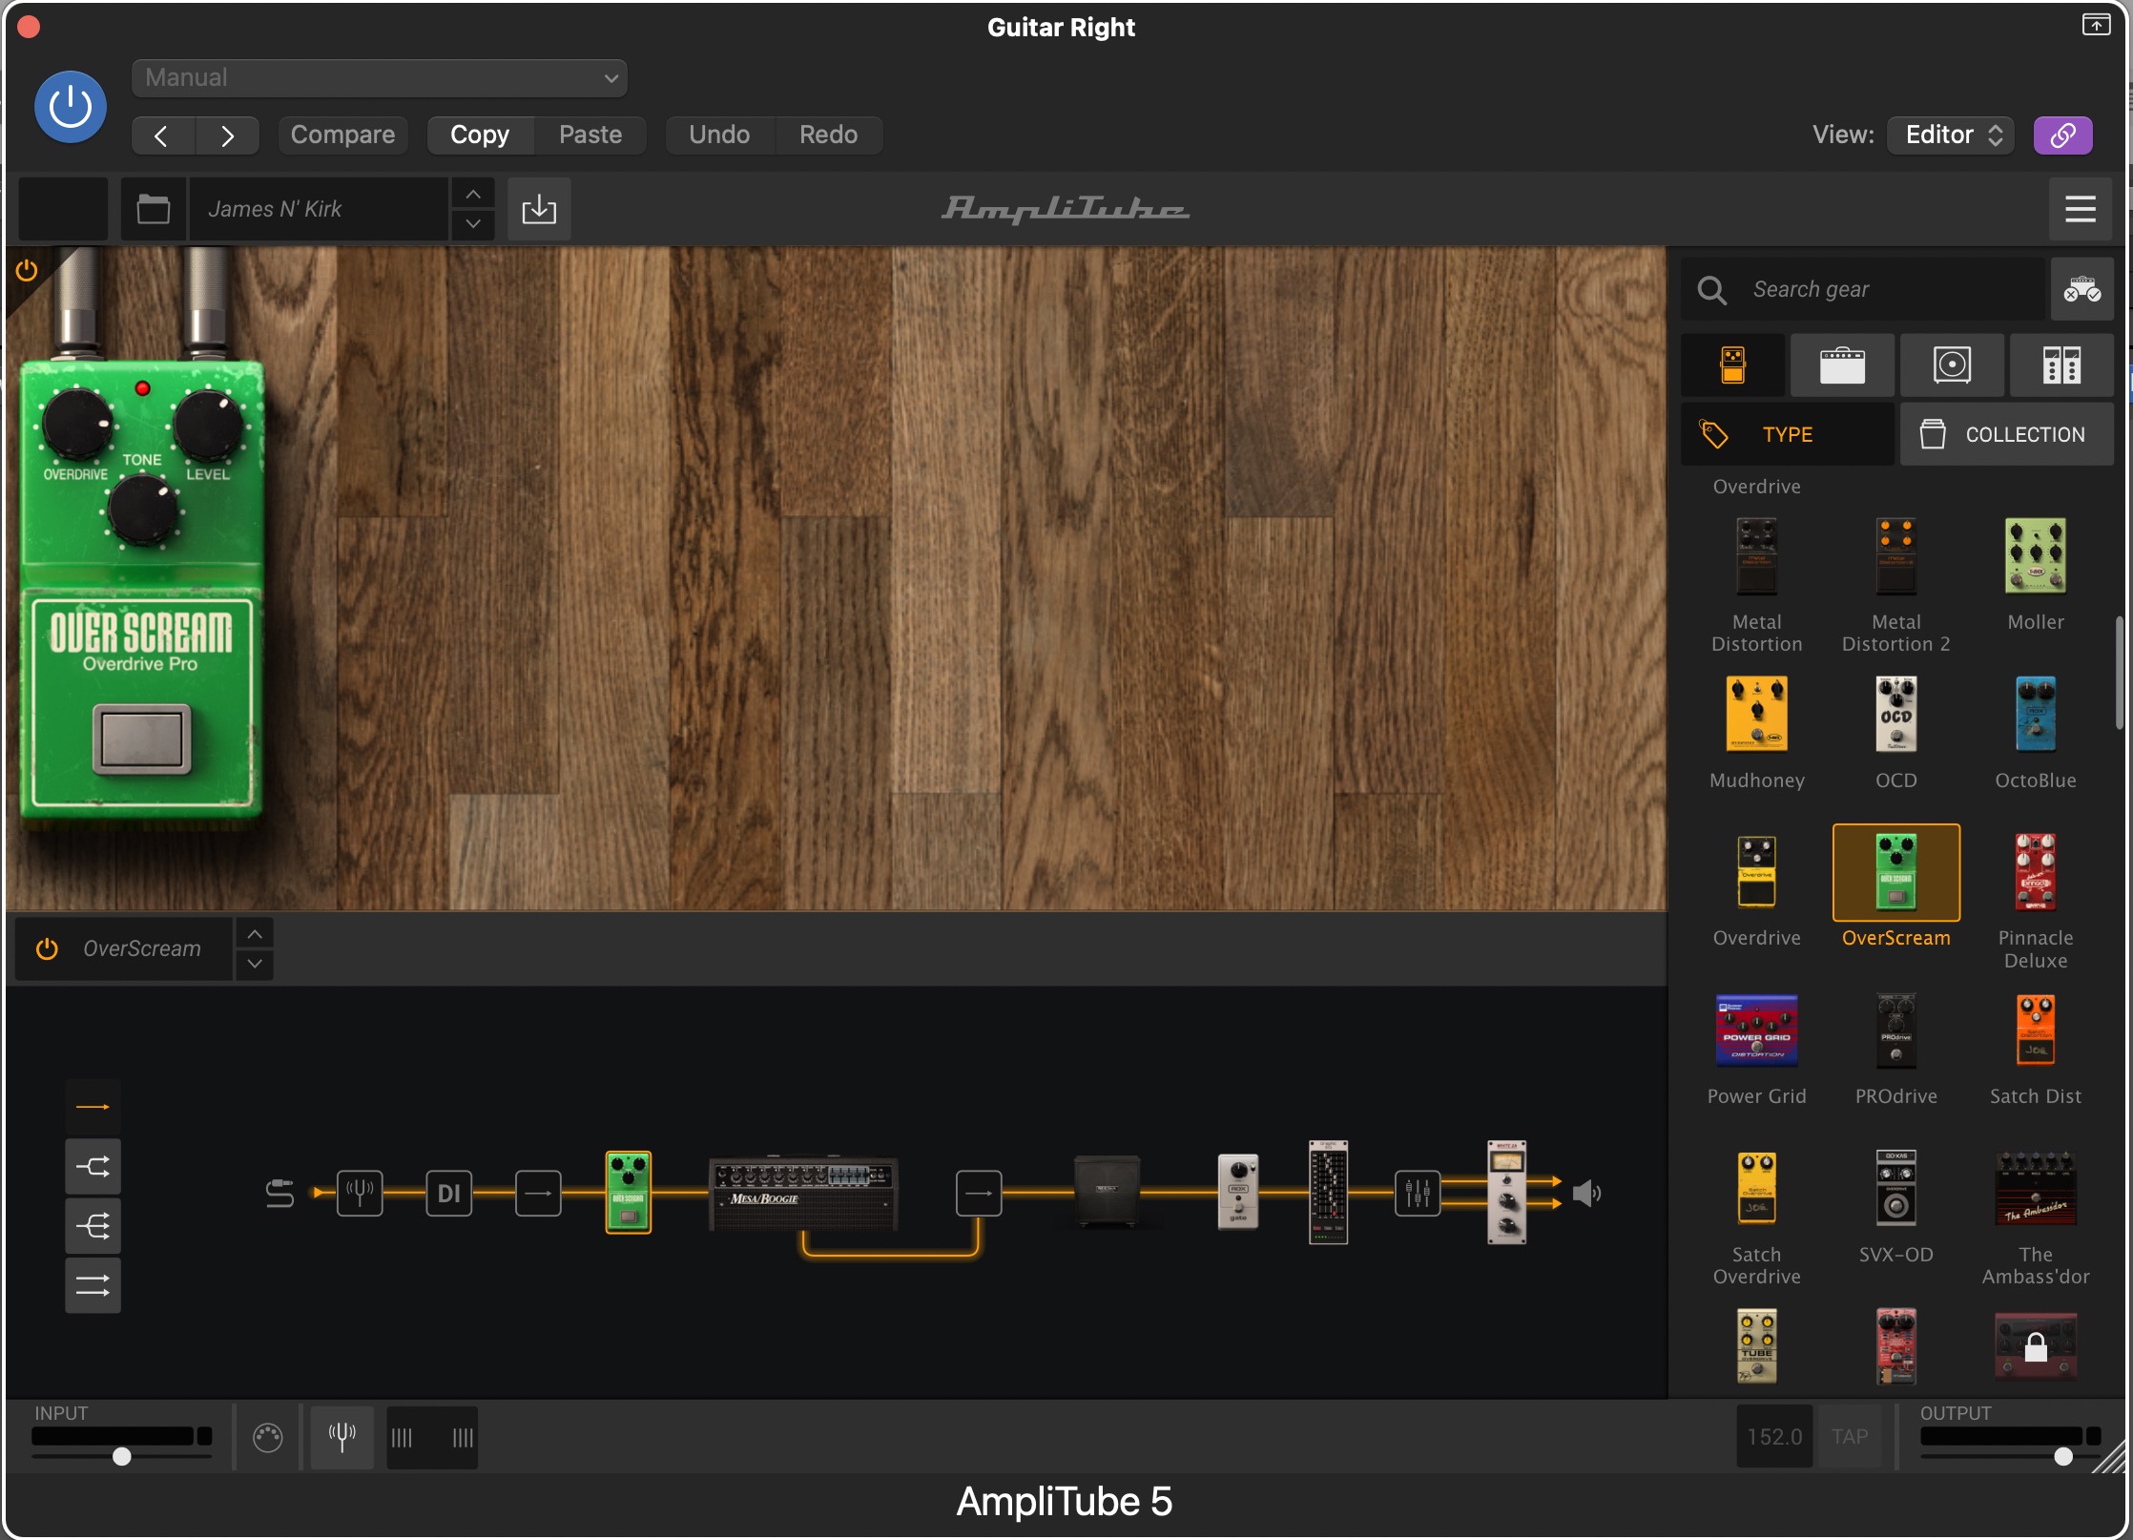Toggle the purple link button
The width and height of the screenshot is (2133, 1540).
[x=2063, y=135]
